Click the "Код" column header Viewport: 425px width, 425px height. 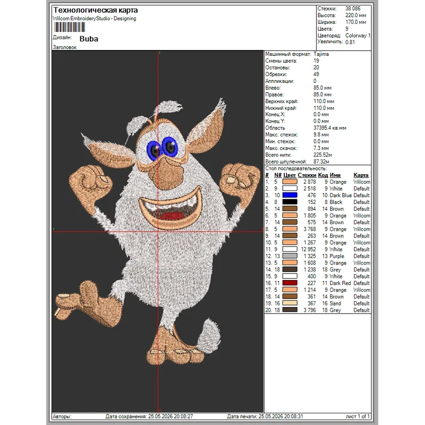pos(323,175)
